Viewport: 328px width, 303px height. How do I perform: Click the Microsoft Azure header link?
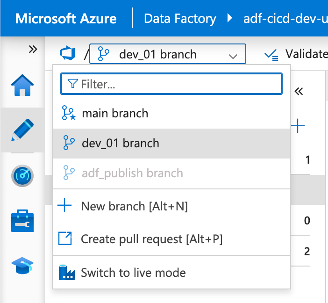pos(66,18)
